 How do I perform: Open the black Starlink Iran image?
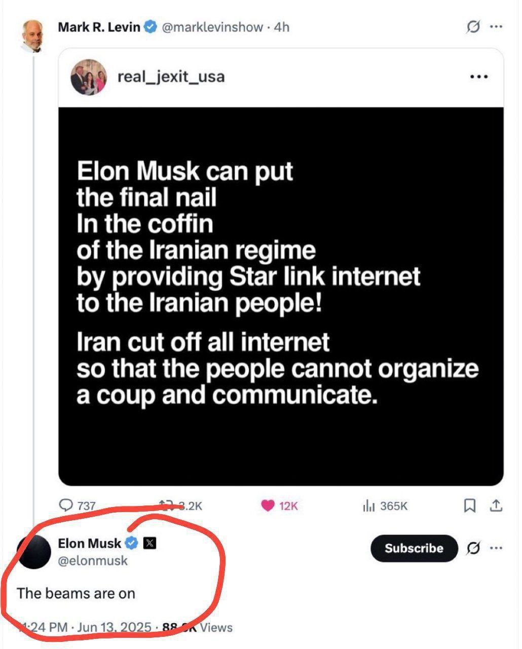pos(281,296)
